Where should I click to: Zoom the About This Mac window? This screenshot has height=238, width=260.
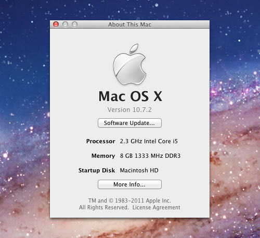[x=74, y=24]
